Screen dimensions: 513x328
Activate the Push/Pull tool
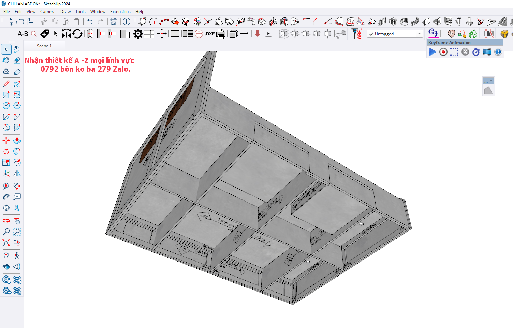tap(17, 140)
